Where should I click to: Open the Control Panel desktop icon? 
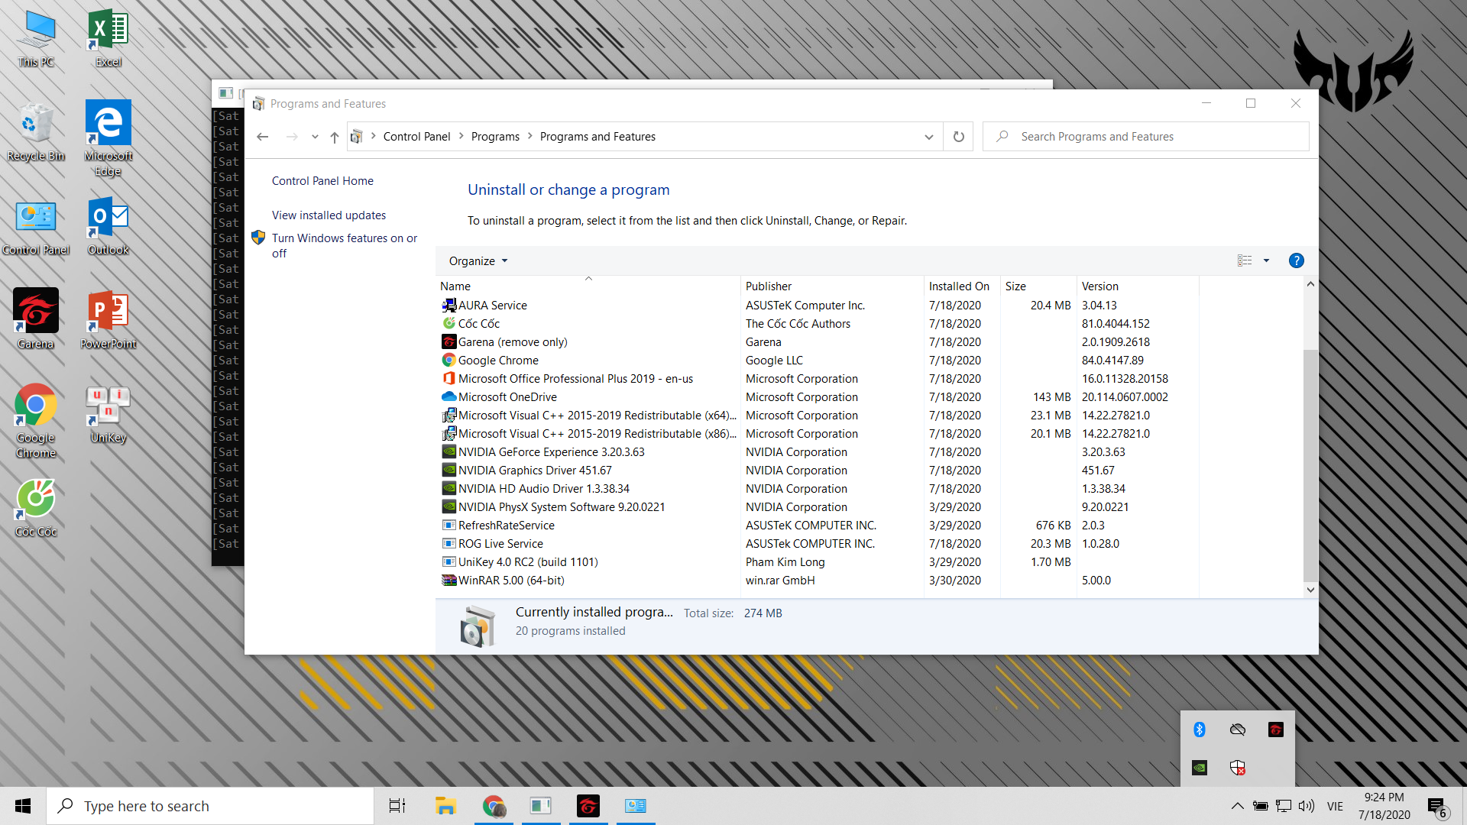coord(36,228)
